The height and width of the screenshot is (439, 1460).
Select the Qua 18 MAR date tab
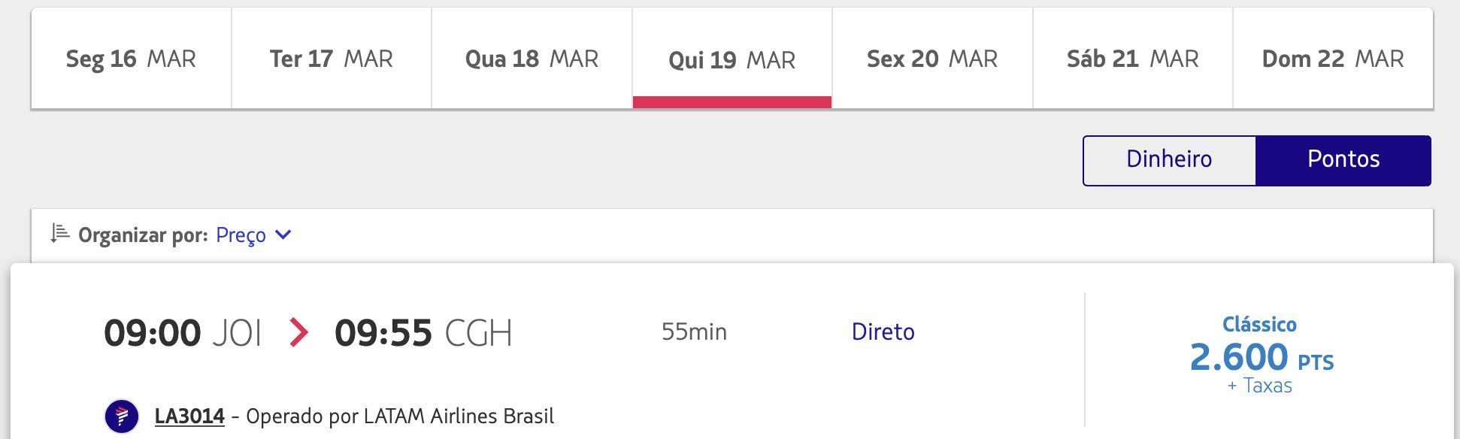tap(532, 59)
